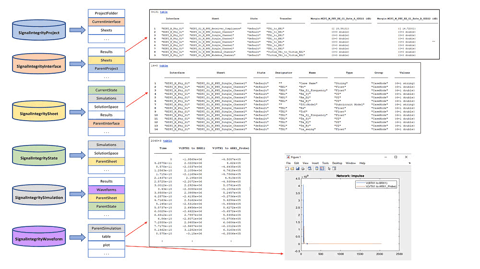Select the Edit Plot arrow tool

point(329,168)
